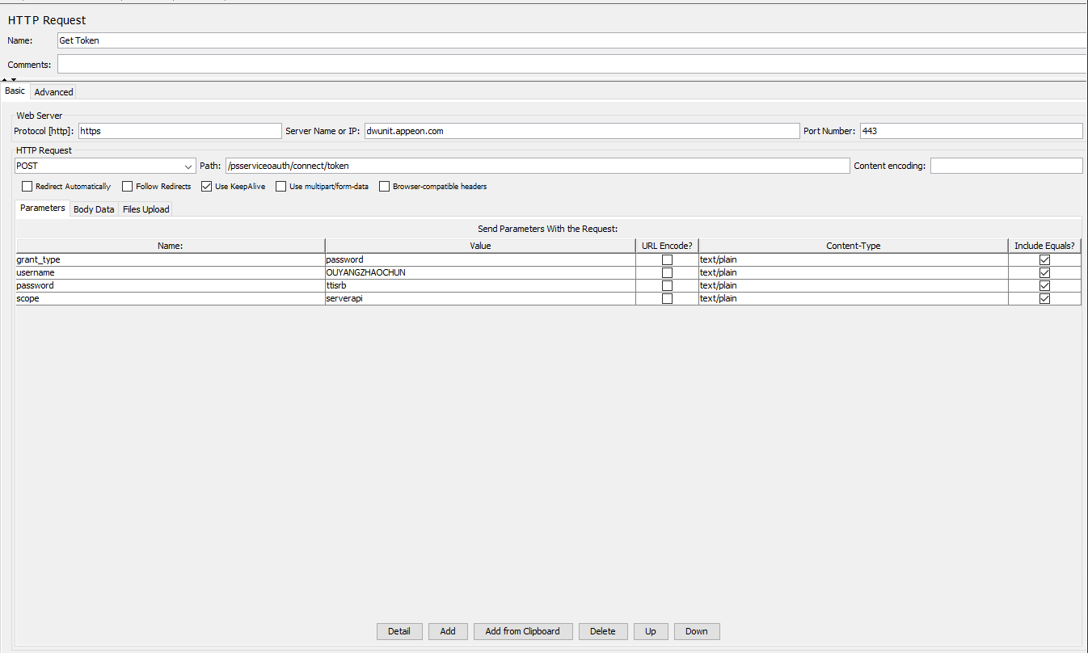
Task: Click the Server Name or IP field
Action: coord(580,131)
